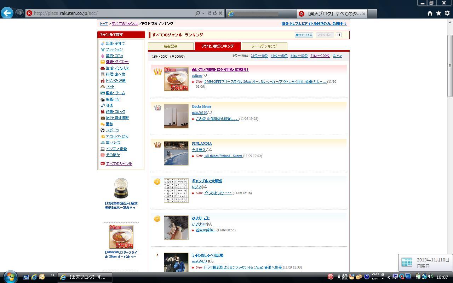The height and width of the screenshot is (283, 453).
Task: Click the soccer ball icon beside スポーツ
Action: 103,130
